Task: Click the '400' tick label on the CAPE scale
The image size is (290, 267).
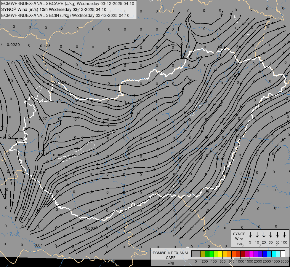Action: pos(214,261)
